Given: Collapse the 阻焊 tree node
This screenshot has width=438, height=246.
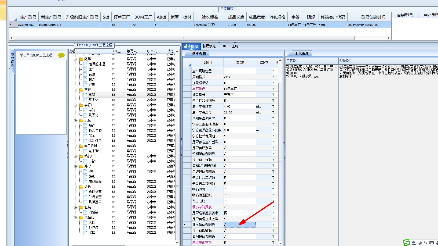Looking at the screenshot, I should pyautogui.click(x=75, y=59).
